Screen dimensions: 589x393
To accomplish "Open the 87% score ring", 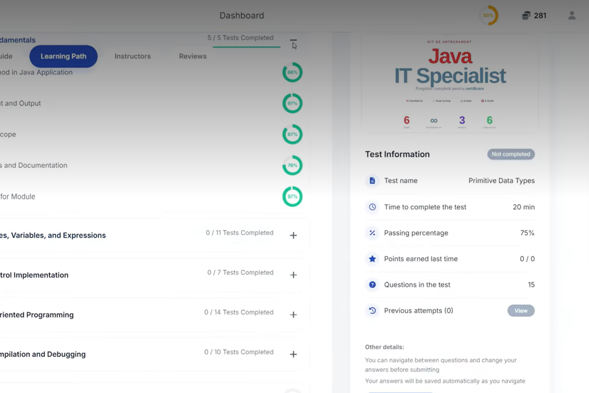I will 292,134.
